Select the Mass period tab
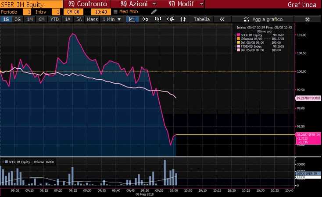322x197 pixels. (x=92, y=19)
